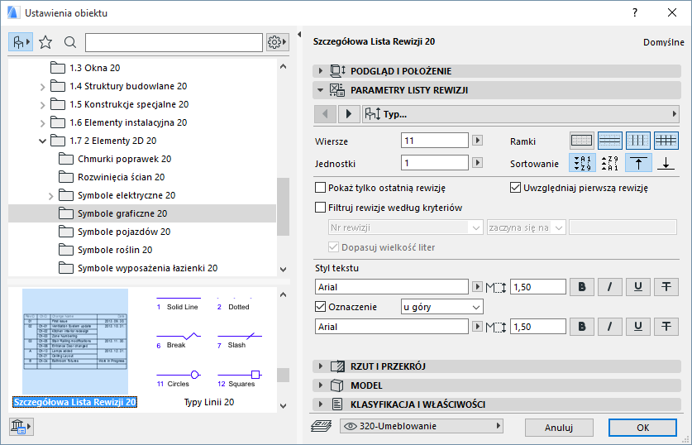
Task: Toggle bold for the first Arial text style
Action: (x=582, y=287)
